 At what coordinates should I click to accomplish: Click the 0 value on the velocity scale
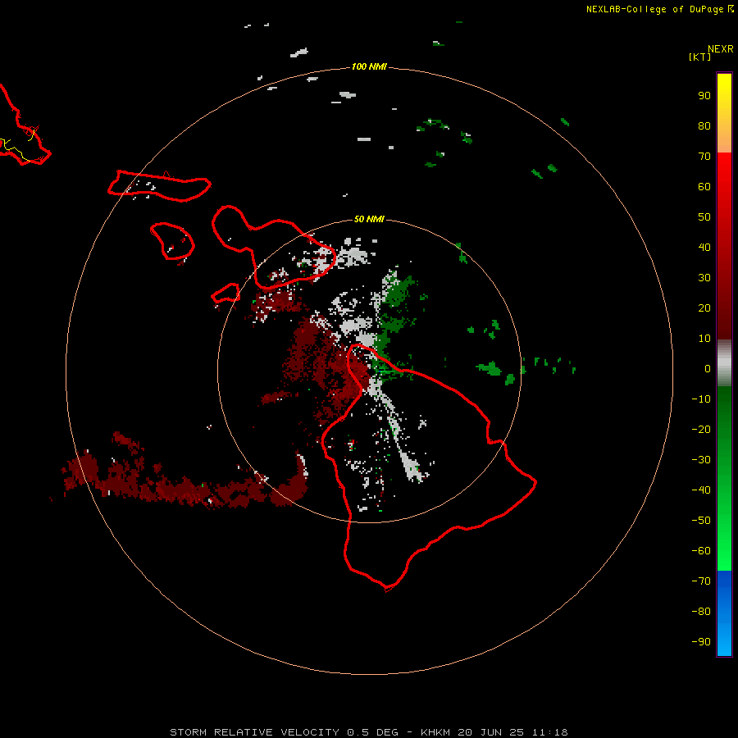pos(708,369)
